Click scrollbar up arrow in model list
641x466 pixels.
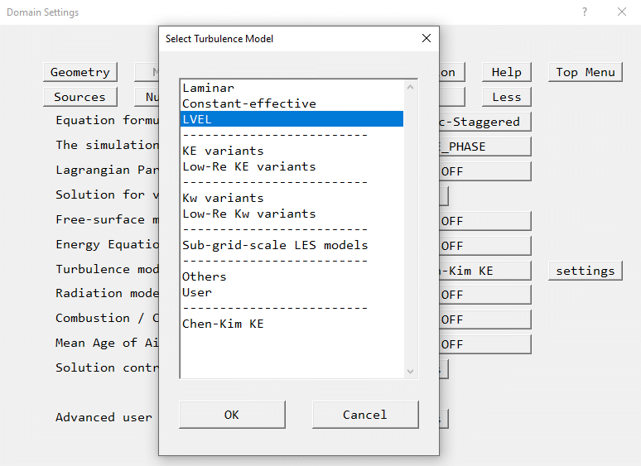click(410, 86)
